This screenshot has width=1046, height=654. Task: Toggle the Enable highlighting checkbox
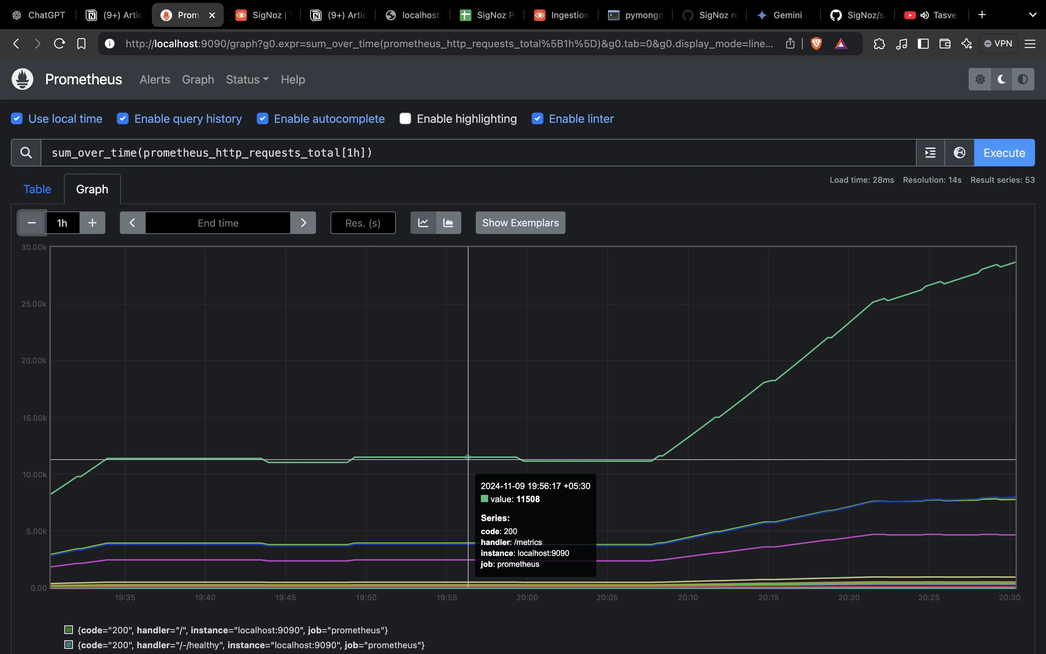406,118
